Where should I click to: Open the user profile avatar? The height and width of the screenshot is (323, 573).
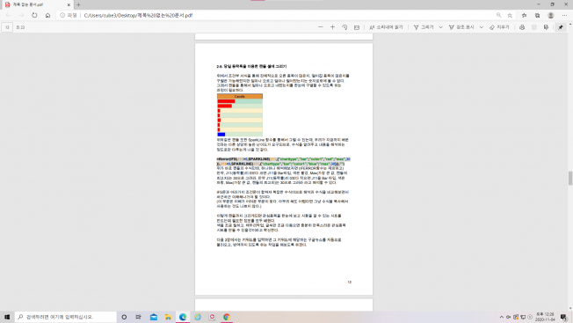click(x=551, y=15)
